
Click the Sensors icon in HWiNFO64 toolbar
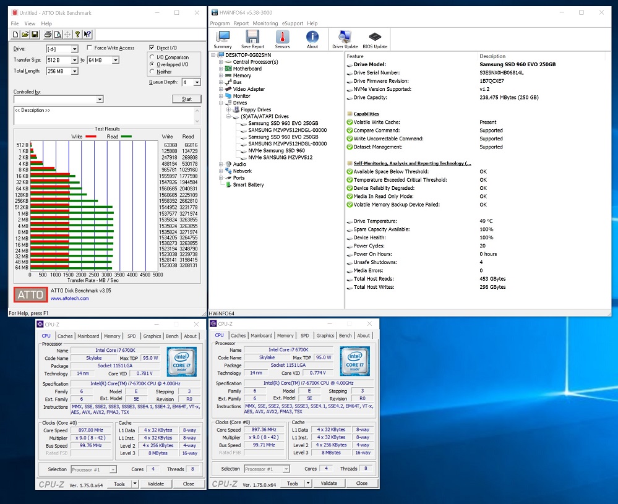click(282, 38)
